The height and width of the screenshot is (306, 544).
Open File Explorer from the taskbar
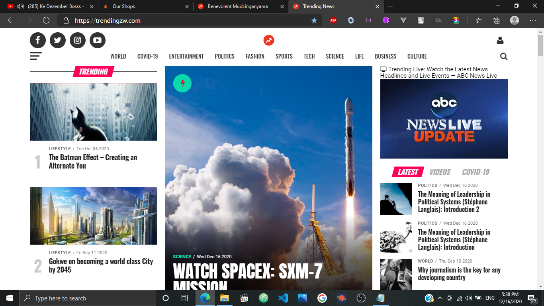225,298
